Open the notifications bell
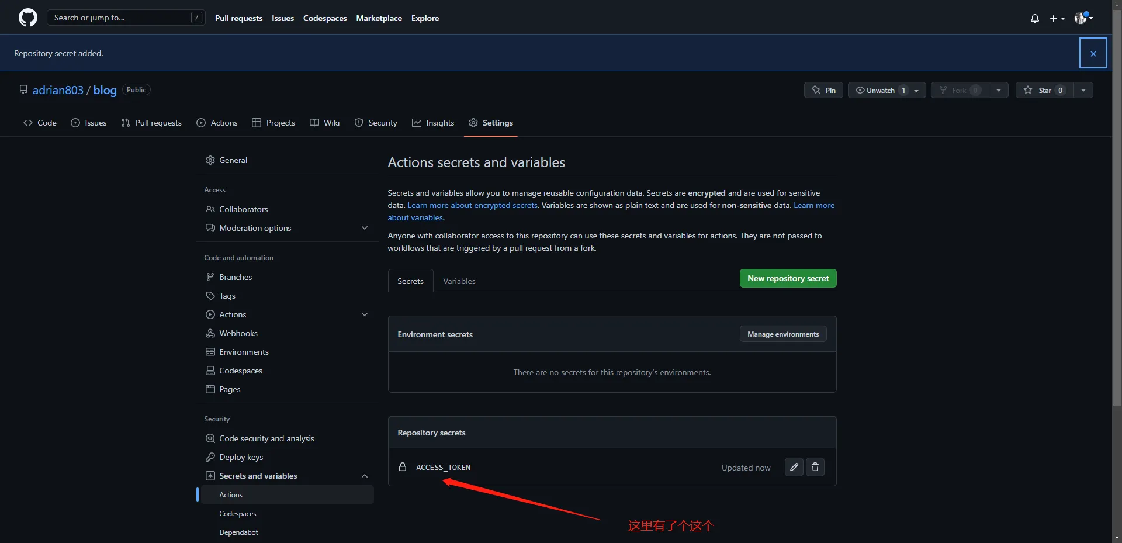This screenshot has height=543, width=1122. click(x=1034, y=19)
